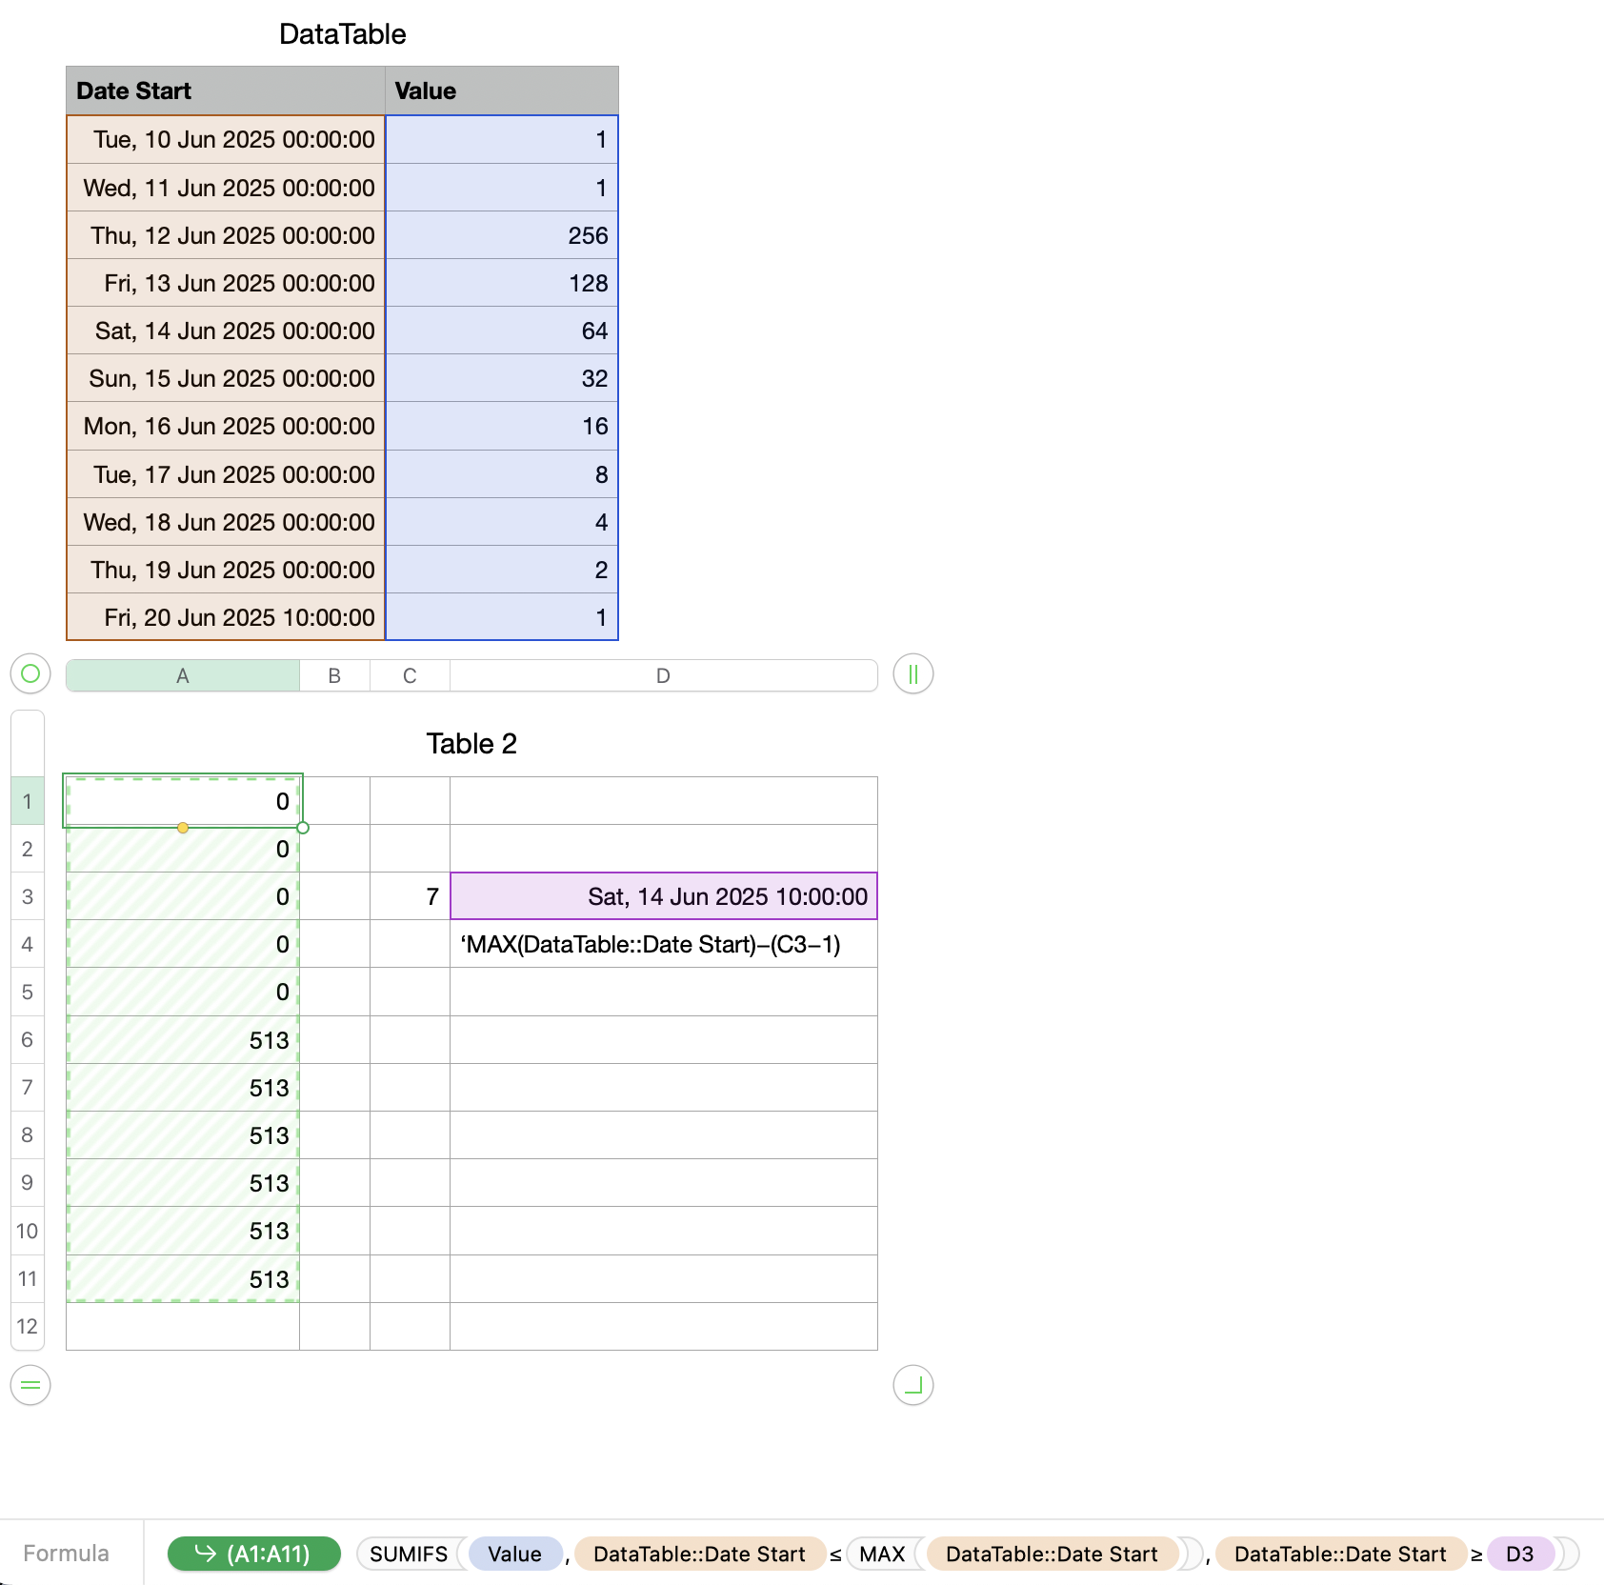Select column C header in Table 2
This screenshot has width=1604, height=1585.
click(410, 675)
